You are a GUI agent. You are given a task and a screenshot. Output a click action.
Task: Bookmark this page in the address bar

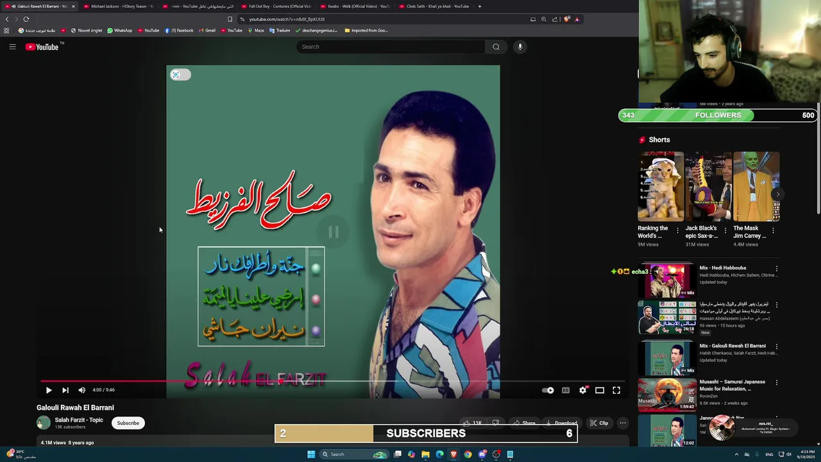230,19
